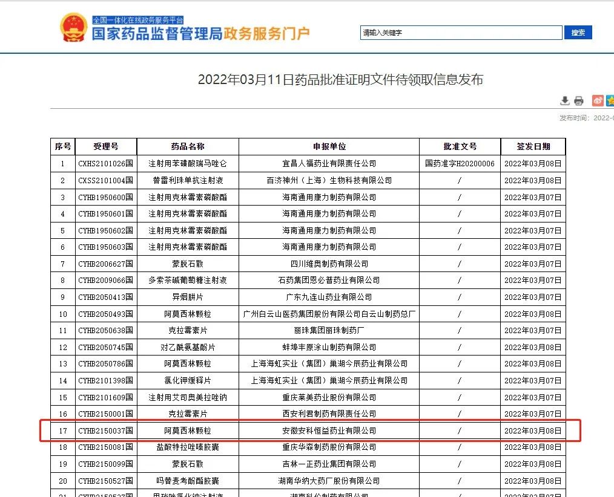Click acceptance number CXHS2101026国

pos(105,163)
